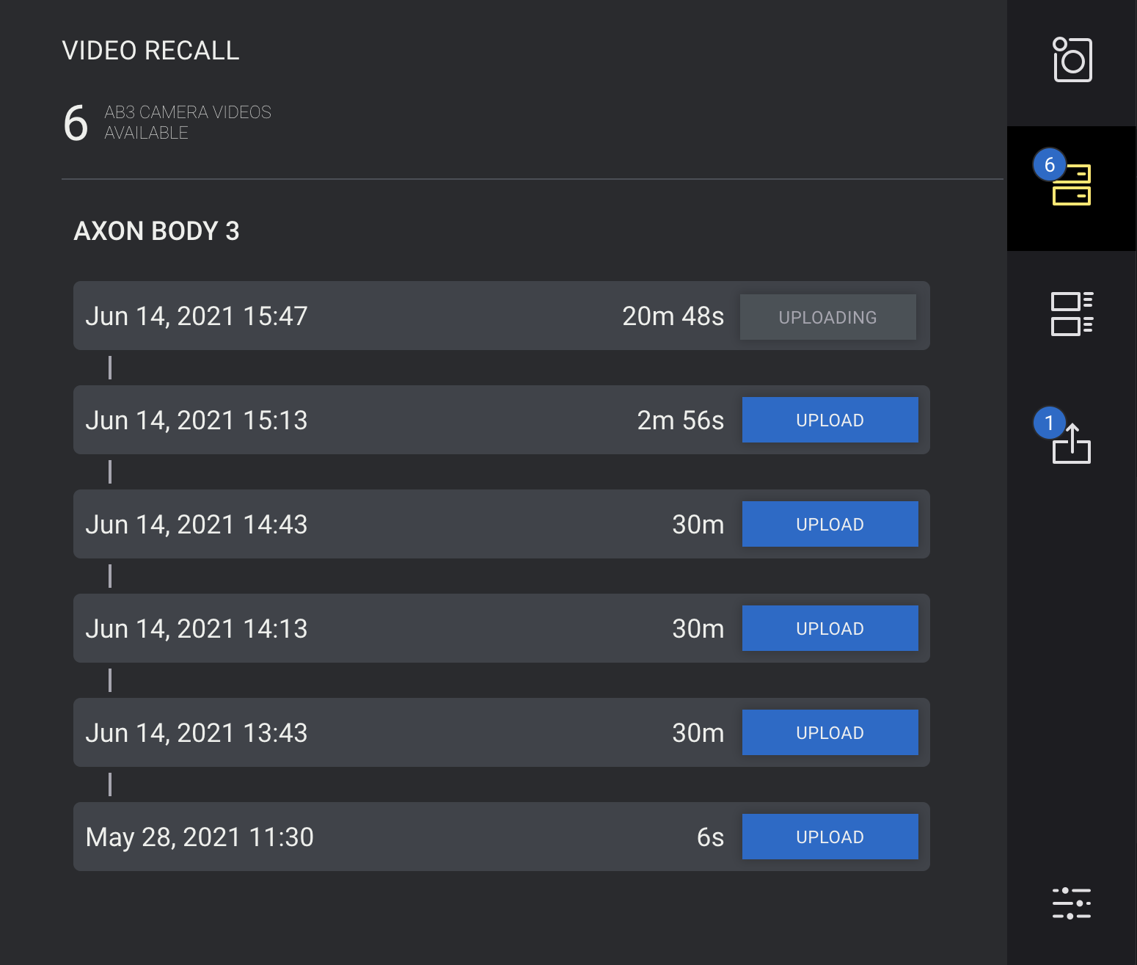Image resolution: width=1137 pixels, height=965 pixels.
Task: Select the May 28, 2021 11:30 row
Action: 502,837
